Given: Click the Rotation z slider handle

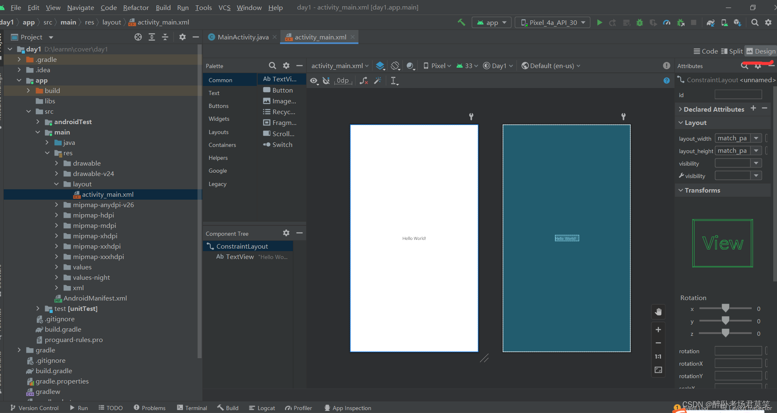Looking at the screenshot, I should (x=726, y=332).
